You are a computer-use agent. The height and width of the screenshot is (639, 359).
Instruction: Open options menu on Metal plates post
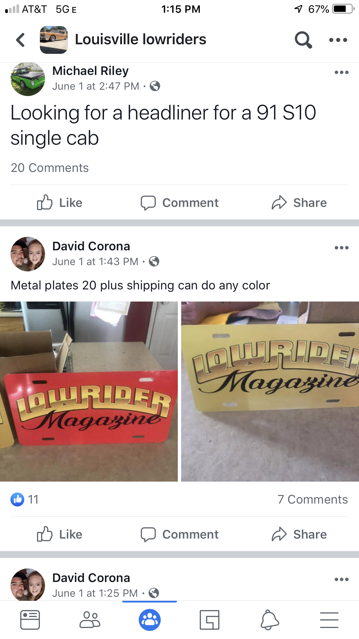coord(341,248)
